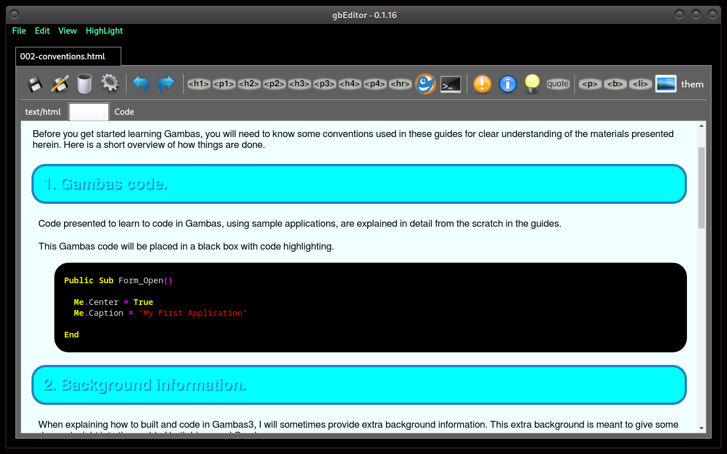Open the HighLight menu
727x454 pixels.
tap(104, 31)
